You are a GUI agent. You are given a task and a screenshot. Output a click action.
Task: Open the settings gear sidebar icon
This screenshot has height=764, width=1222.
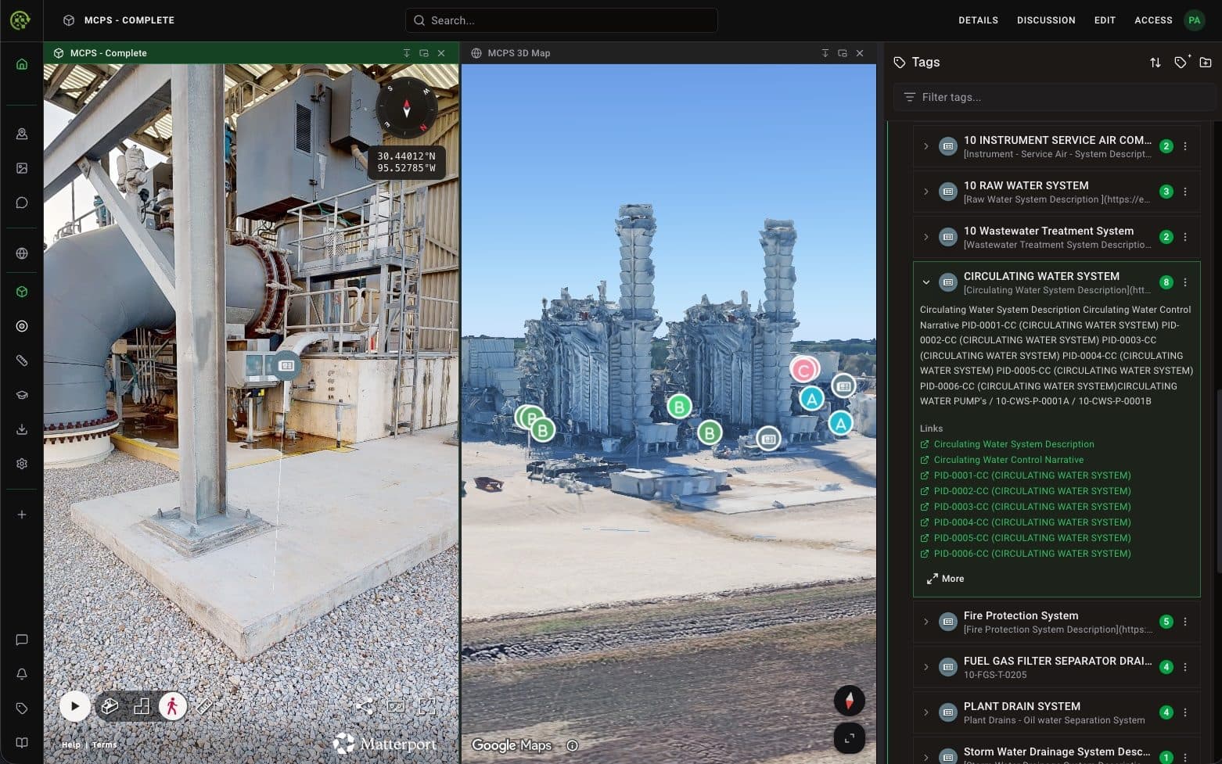(22, 464)
